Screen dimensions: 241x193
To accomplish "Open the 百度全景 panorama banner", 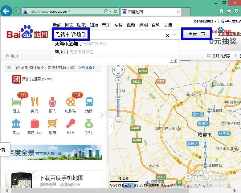I will coord(53,152).
